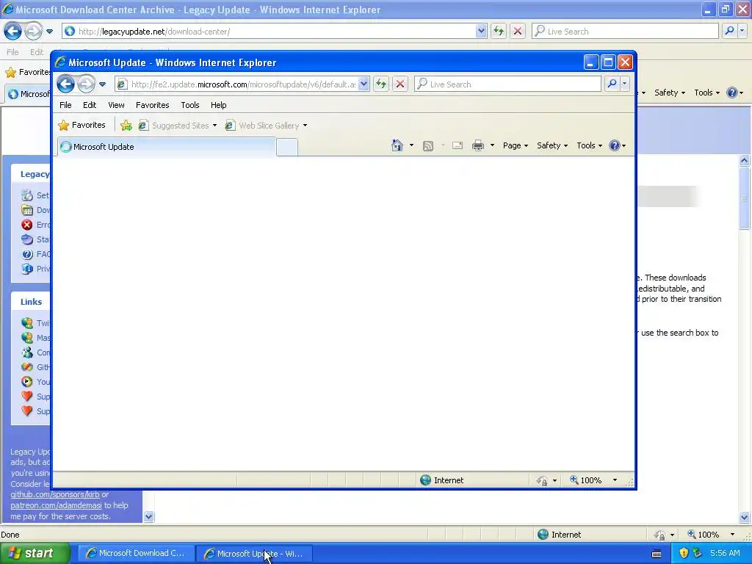Click security shield icon in system tray
This screenshot has width=752, height=564.
[684, 554]
